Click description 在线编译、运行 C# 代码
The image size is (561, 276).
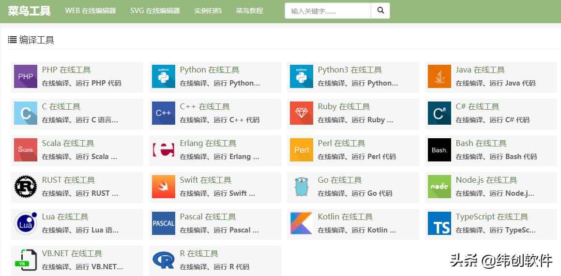point(493,120)
